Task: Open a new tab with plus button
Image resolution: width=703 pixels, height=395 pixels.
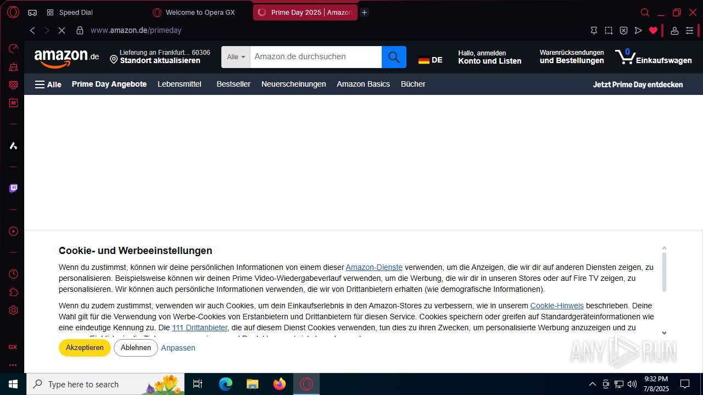Action: coord(364,12)
